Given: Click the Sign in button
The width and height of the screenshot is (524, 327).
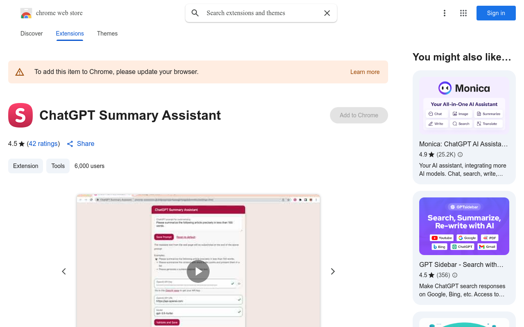Looking at the screenshot, I should click(x=496, y=13).
